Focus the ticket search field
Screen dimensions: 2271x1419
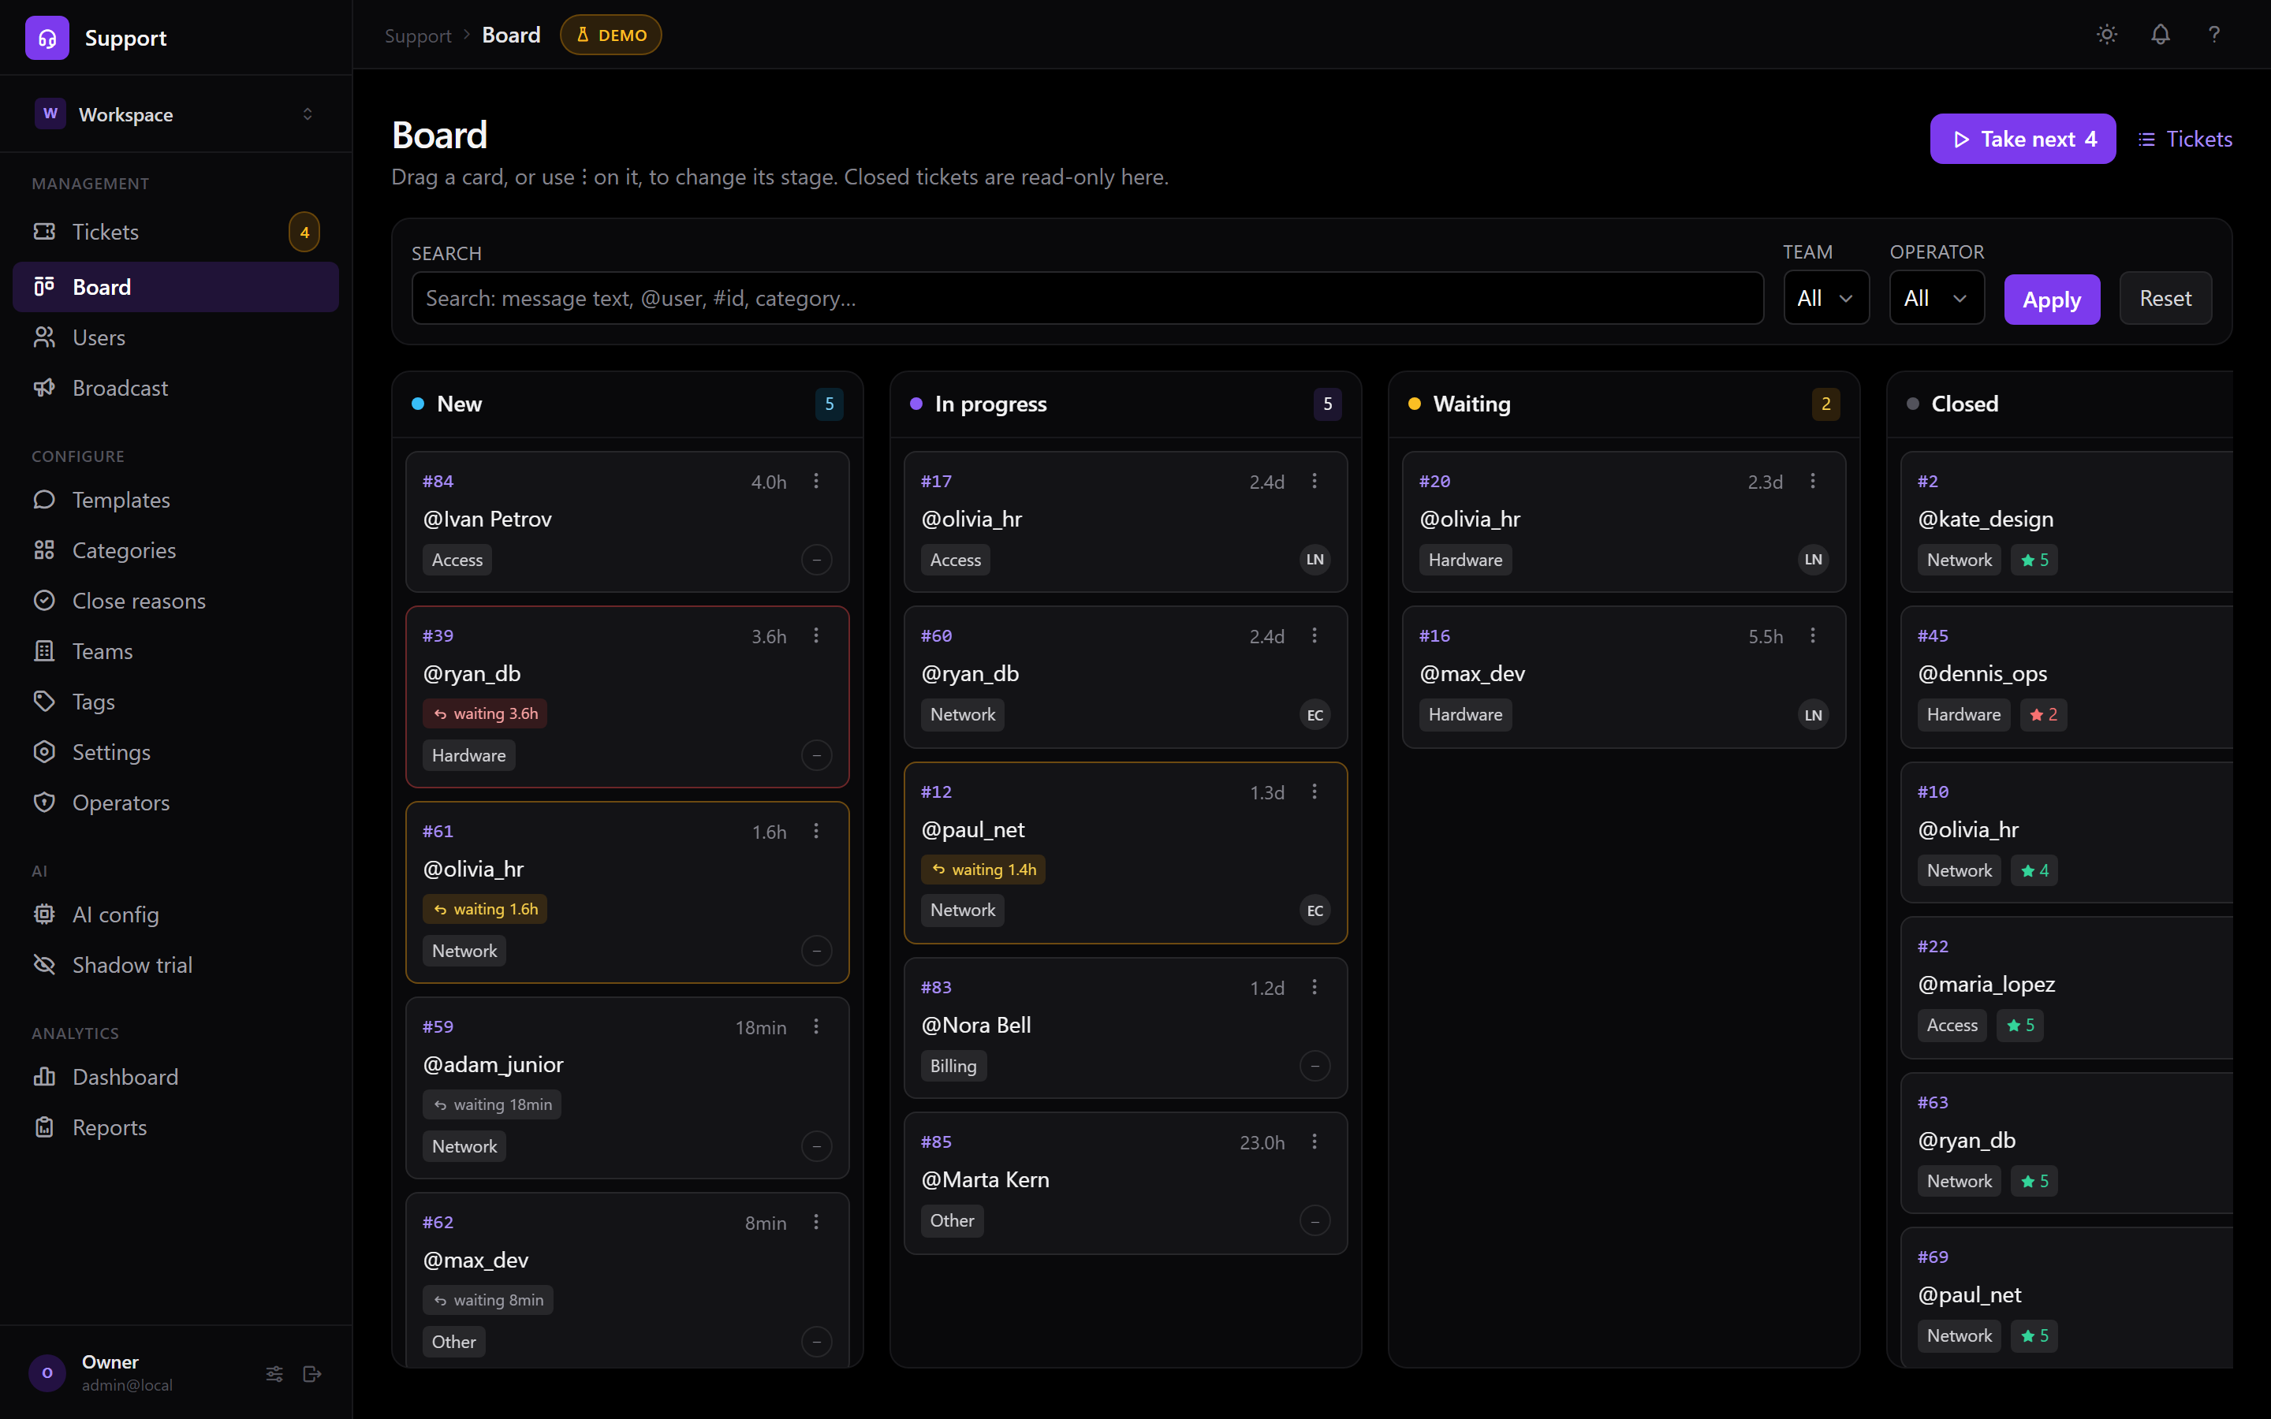coord(1087,299)
